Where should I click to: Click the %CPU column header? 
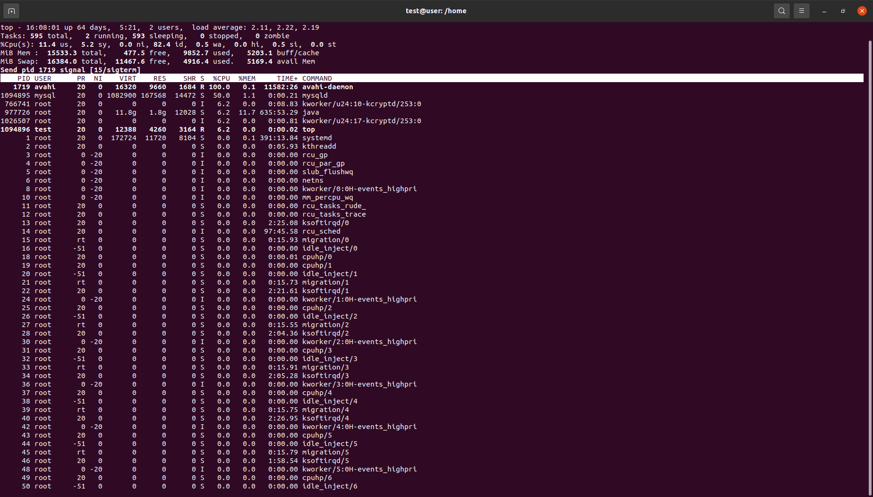click(x=222, y=78)
